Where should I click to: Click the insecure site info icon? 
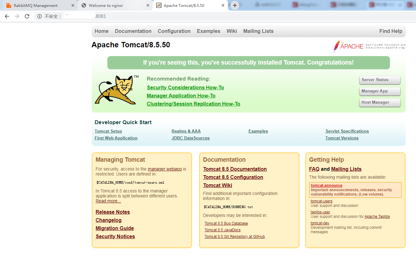click(x=40, y=16)
